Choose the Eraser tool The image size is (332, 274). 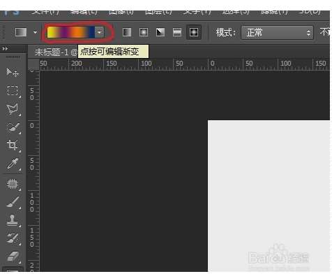13,256
